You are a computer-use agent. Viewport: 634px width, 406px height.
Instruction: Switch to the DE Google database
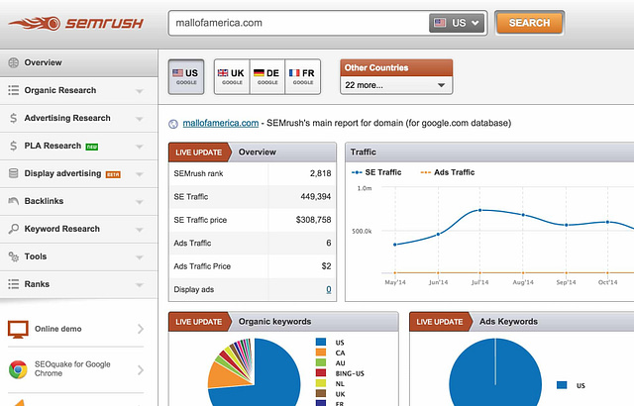coord(267,77)
